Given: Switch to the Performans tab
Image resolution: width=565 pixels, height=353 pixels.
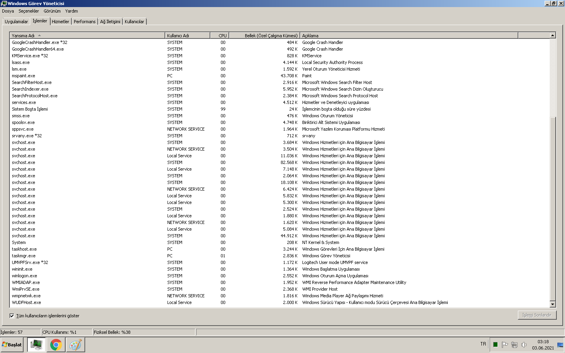Looking at the screenshot, I should 84,22.
